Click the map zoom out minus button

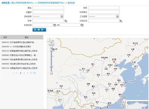51,73
